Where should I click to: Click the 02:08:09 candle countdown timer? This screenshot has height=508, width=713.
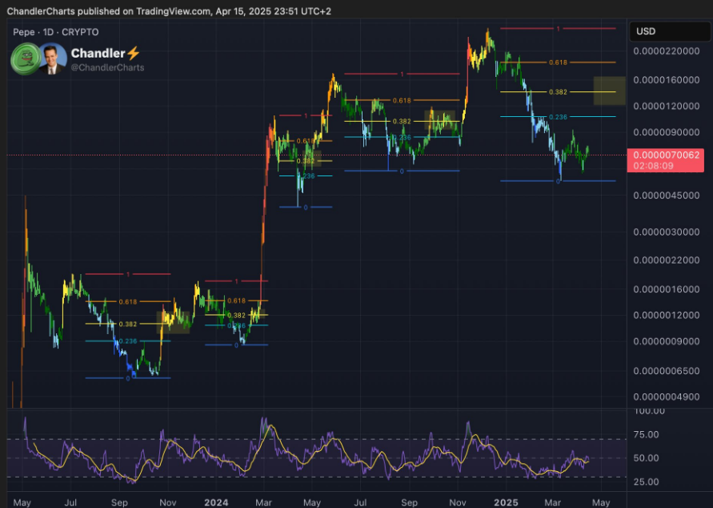point(652,166)
